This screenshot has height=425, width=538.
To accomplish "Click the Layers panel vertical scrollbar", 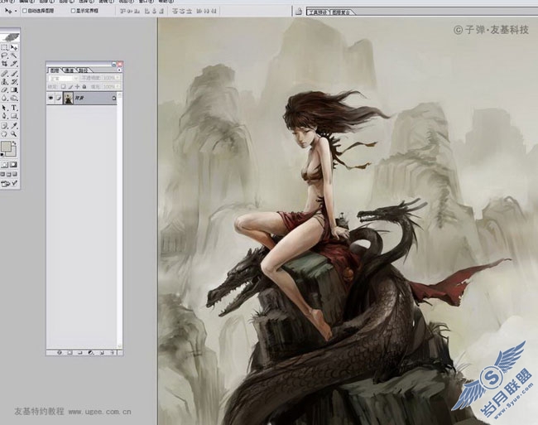I will coord(120,220).
